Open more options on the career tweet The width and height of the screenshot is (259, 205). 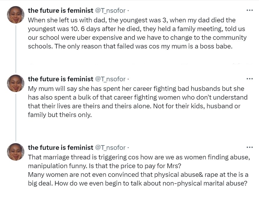point(249,79)
